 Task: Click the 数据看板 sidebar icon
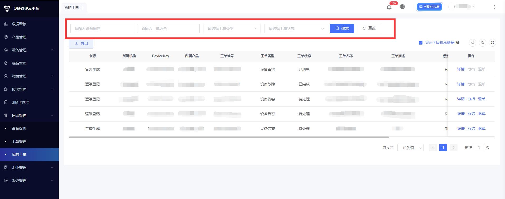pyautogui.click(x=6, y=24)
